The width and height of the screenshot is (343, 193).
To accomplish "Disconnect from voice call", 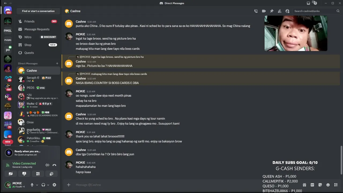I will [x=54, y=165].
